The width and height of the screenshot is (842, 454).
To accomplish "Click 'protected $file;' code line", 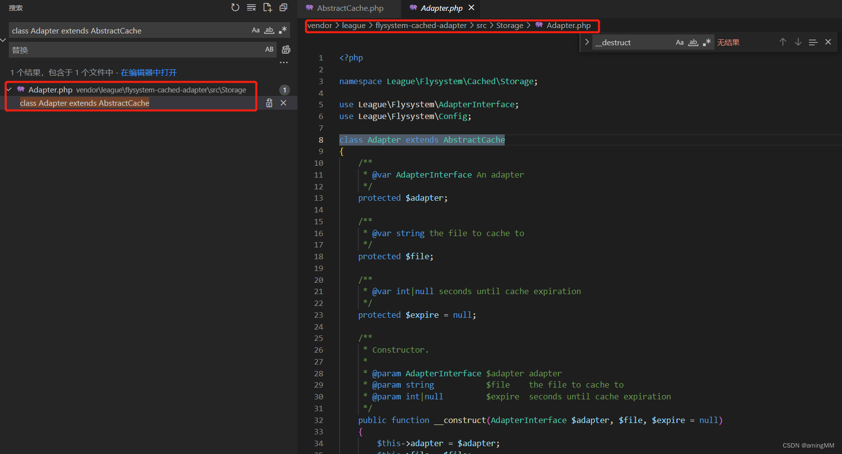I will click(395, 256).
